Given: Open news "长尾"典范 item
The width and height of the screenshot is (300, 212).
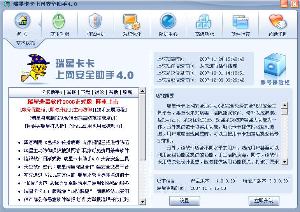Looking at the screenshot, I should coord(76,183).
